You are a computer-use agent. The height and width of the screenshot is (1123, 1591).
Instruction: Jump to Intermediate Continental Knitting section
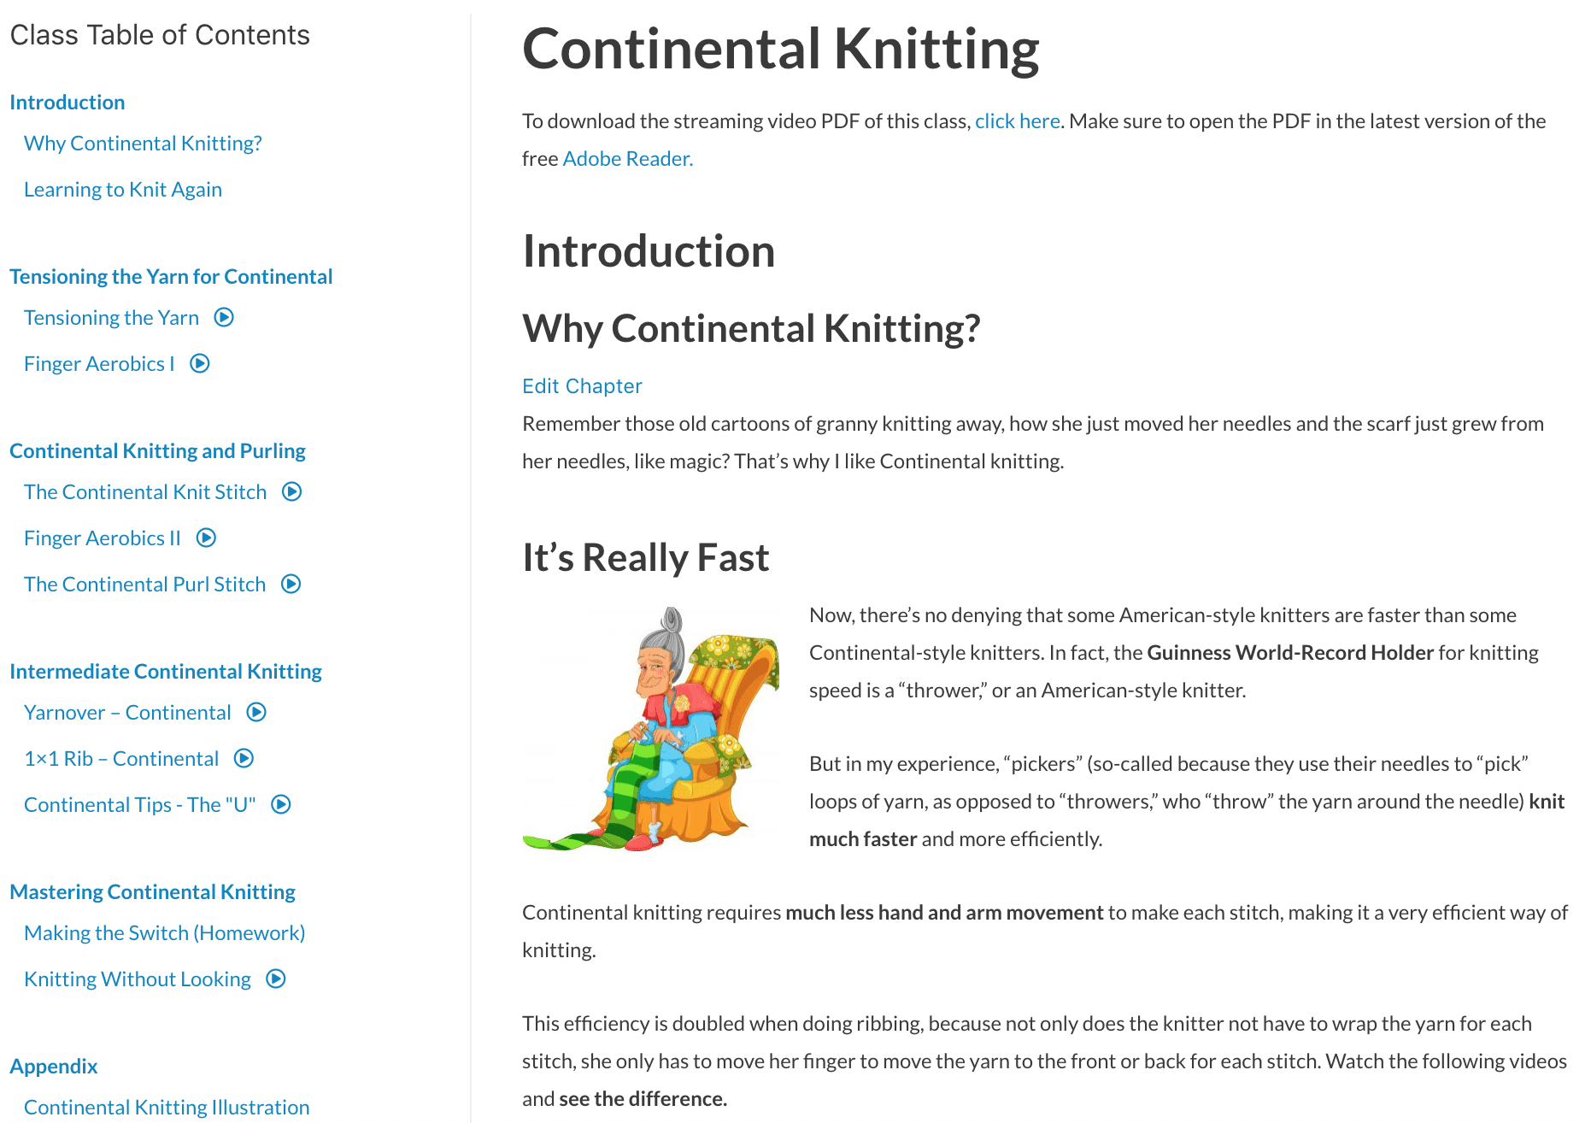166,672
